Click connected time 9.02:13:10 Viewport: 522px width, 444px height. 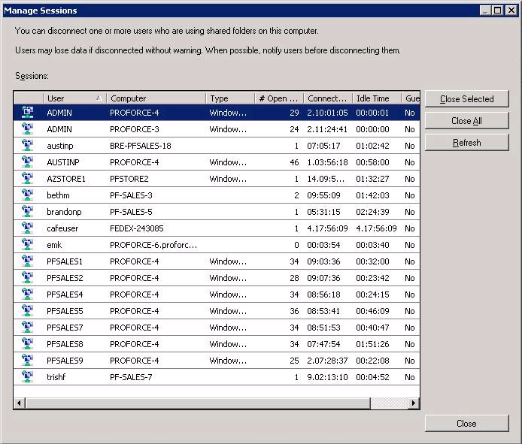tap(327, 377)
